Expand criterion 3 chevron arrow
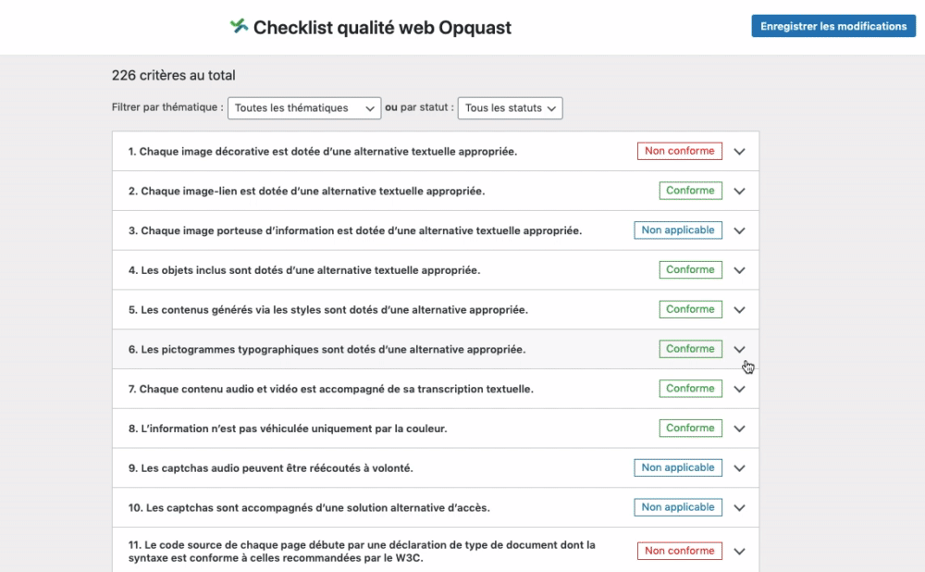This screenshot has height=572, width=925. (739, 230)
